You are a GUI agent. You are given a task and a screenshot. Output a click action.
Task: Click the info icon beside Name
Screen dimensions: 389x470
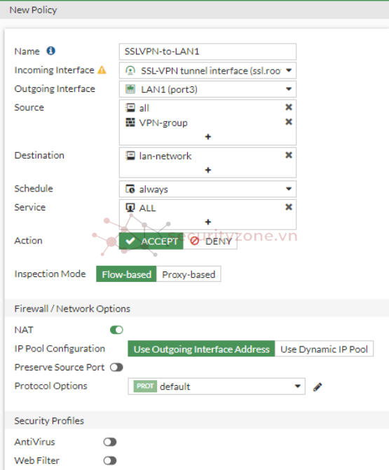tap(50, 51)
